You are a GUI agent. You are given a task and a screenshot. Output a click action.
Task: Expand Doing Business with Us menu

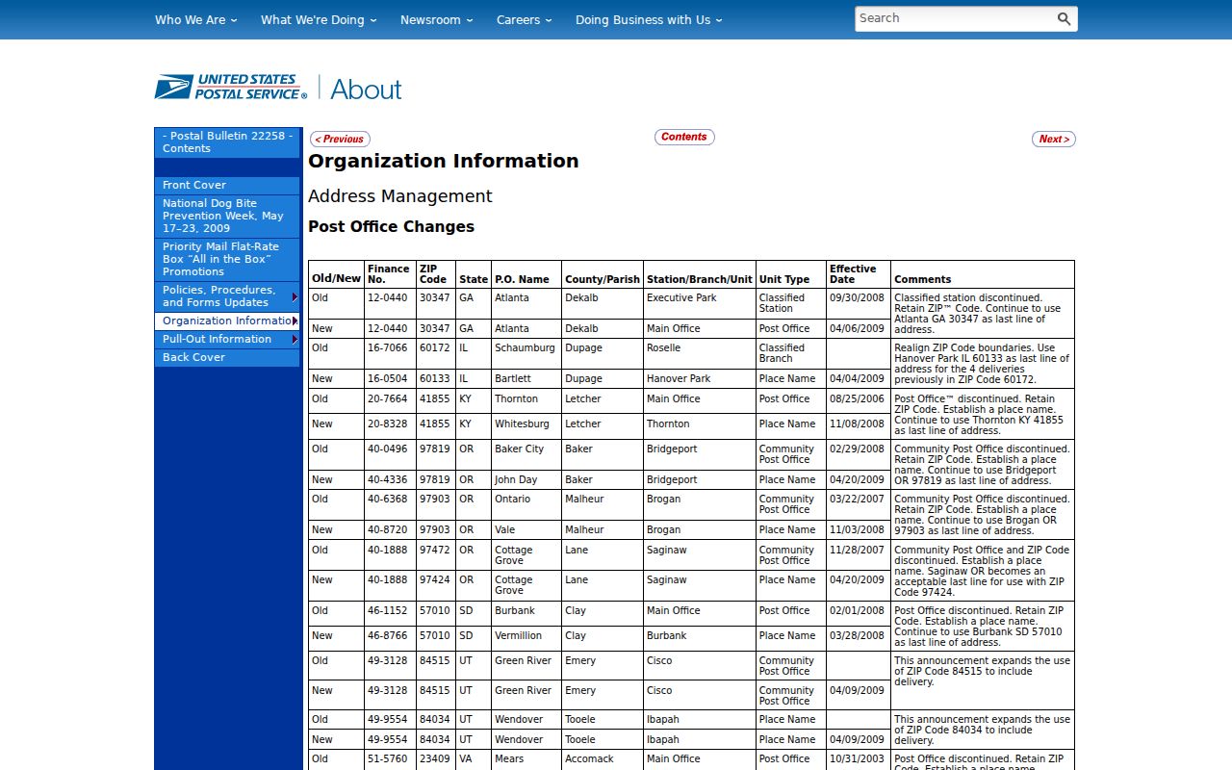(x=649, y=19)
